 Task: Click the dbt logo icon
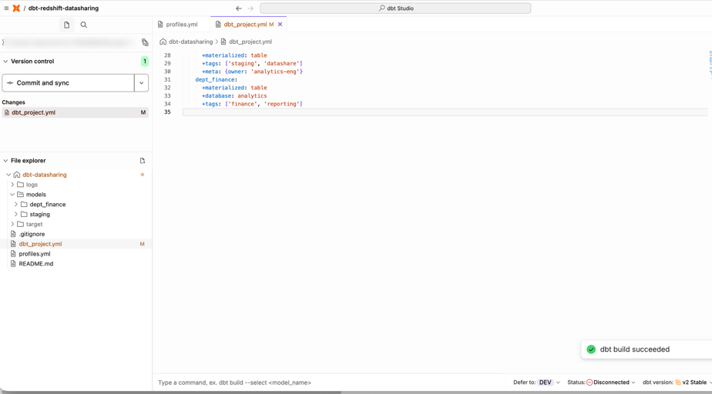coord(16,8)
